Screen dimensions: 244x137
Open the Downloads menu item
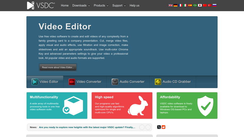(79, 5)
